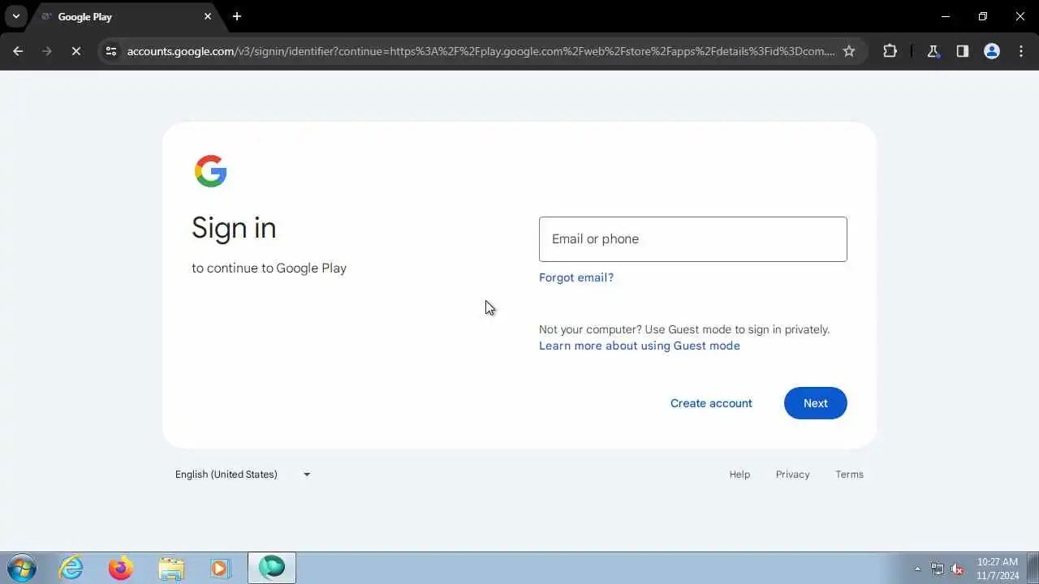Screen dimensions: 1039x584
Task: Open Windows Media Player taskbar icon
Action: coord(221,569)
